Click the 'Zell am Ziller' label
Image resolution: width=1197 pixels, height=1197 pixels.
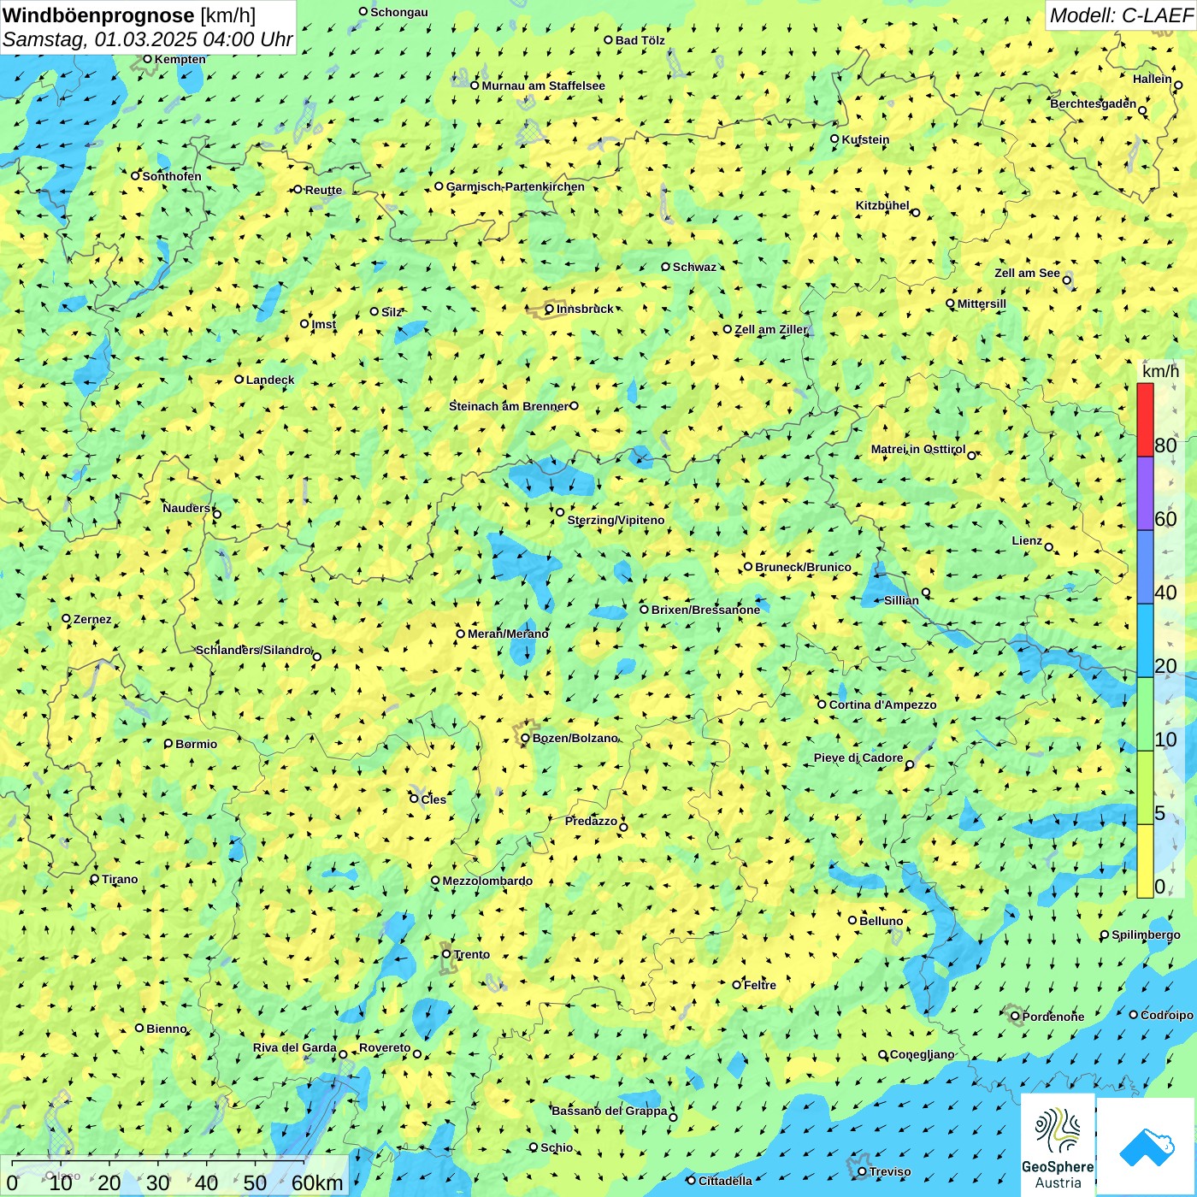(771, 329)
